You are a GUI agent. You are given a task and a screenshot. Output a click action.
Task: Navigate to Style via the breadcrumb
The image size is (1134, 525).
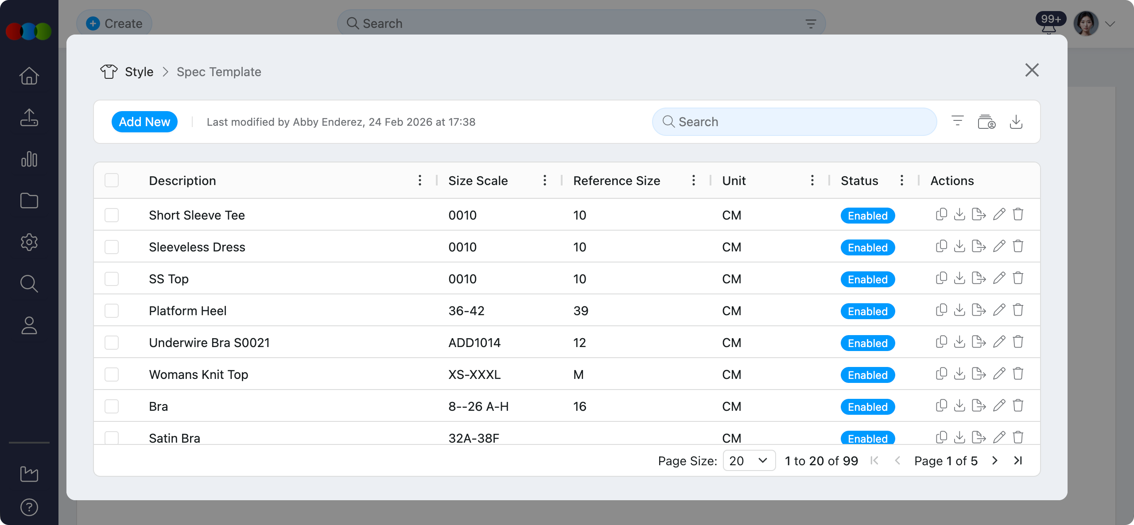point(138,71)
